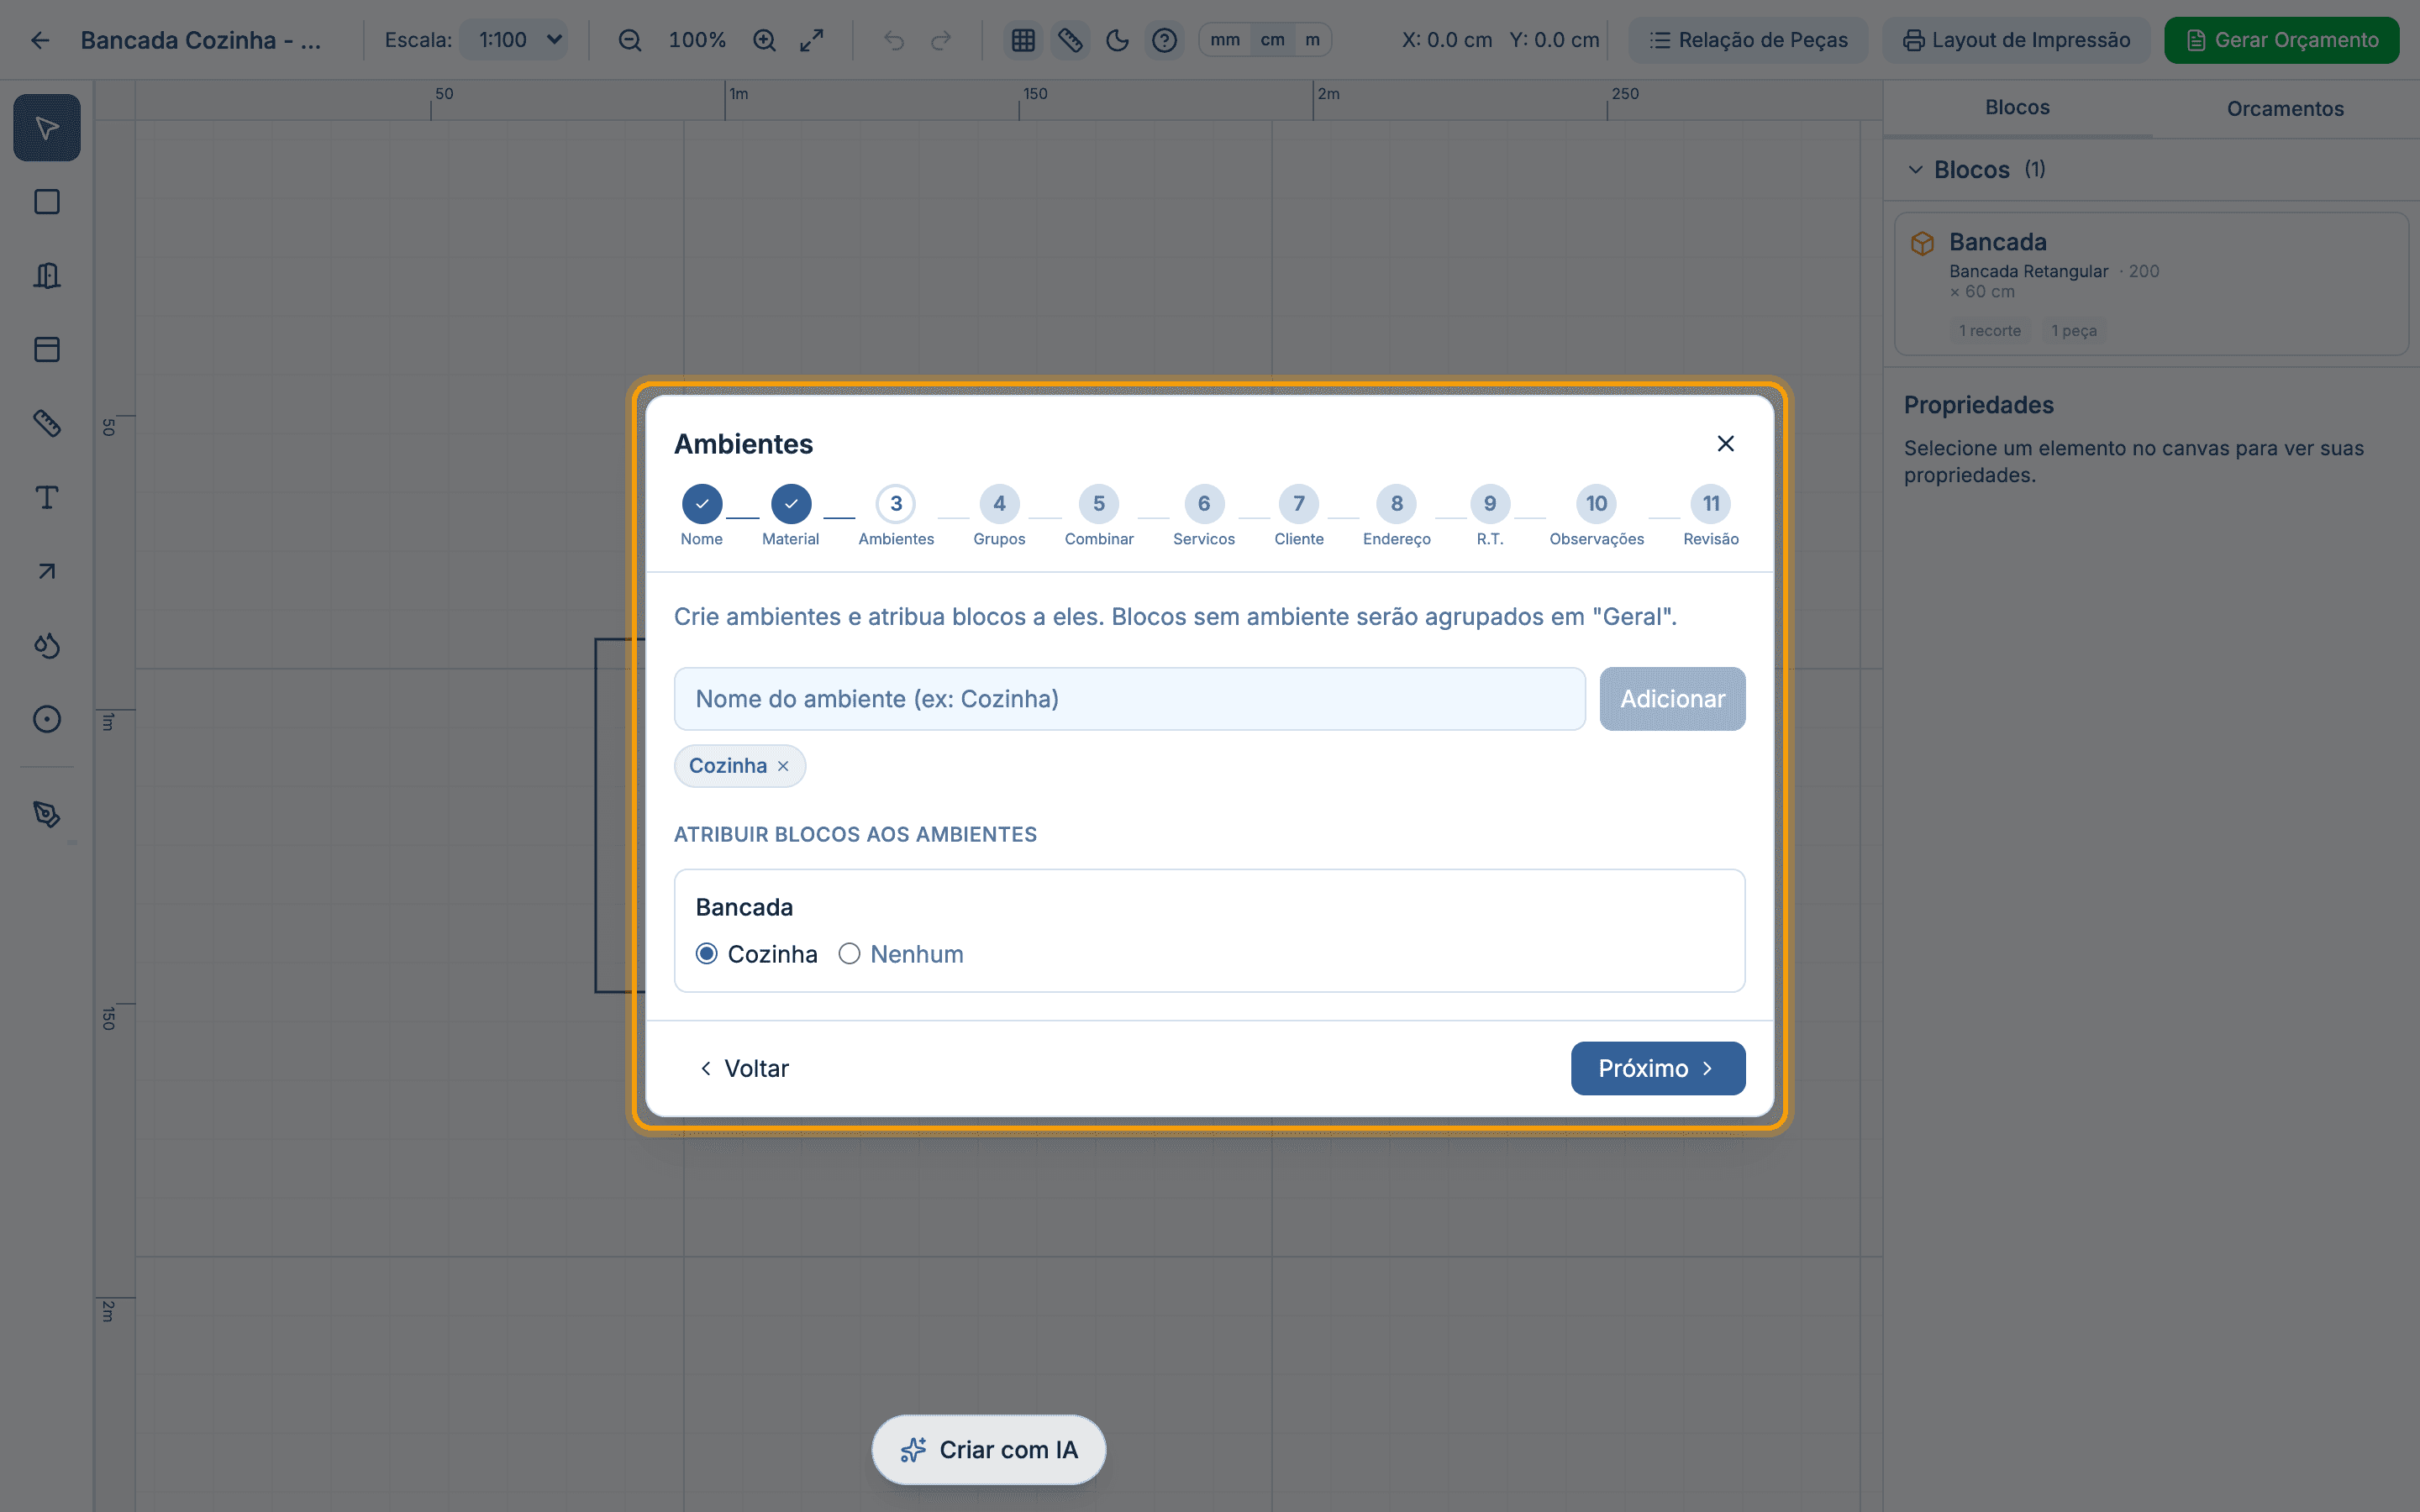Toggle the grid display icon
Screen dimensions: 2420x1512
[x=1022, y=40]
